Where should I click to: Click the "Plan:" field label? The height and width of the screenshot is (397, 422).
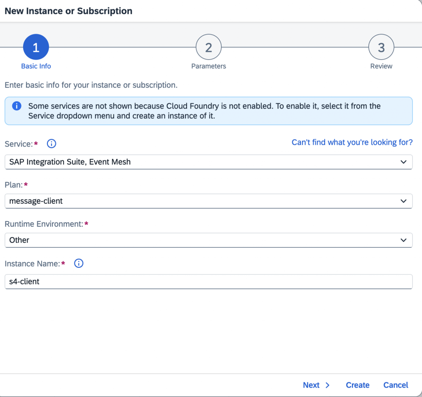(14, 185)
